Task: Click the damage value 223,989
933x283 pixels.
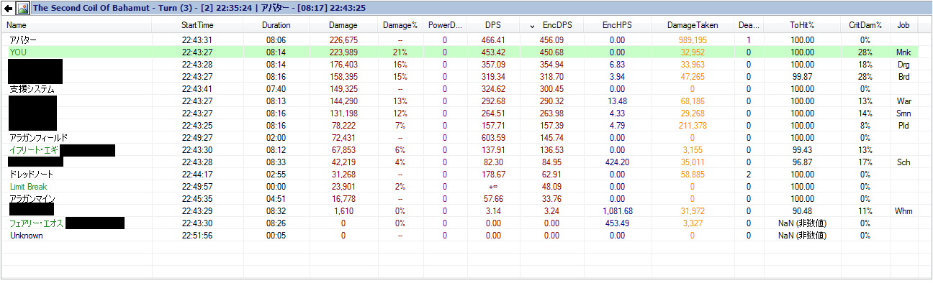Action: [343, 52]
